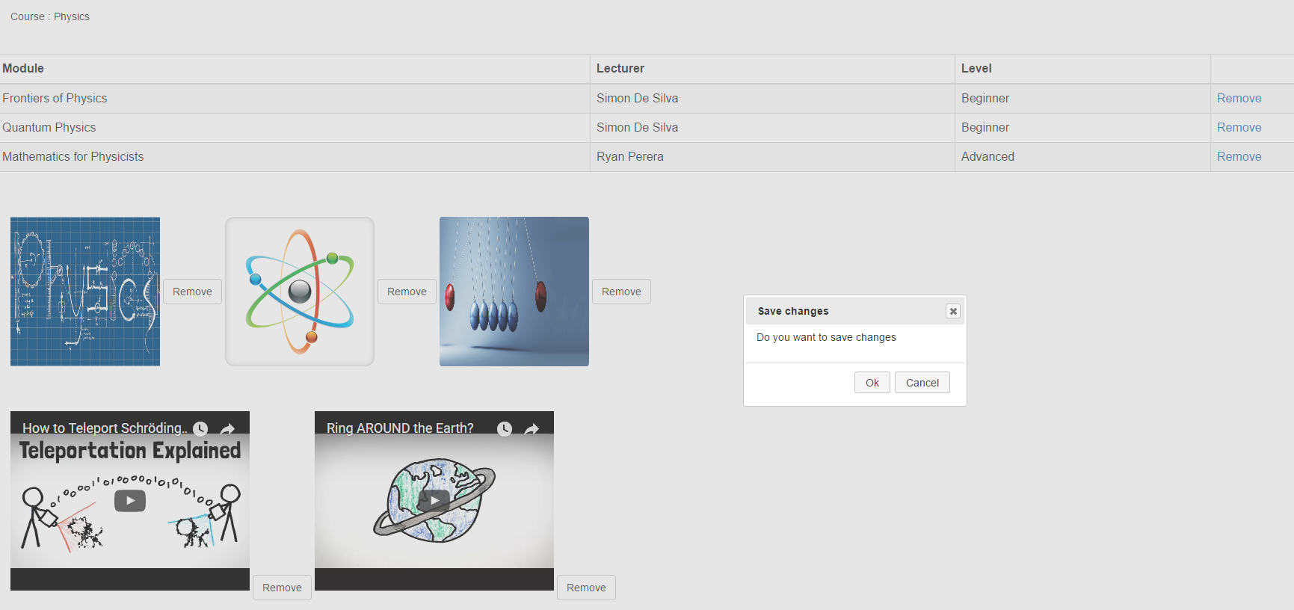This screenshot has height=610, width=1294.
Task: Click the Save changes dialog title
Action: pos(793,311)
